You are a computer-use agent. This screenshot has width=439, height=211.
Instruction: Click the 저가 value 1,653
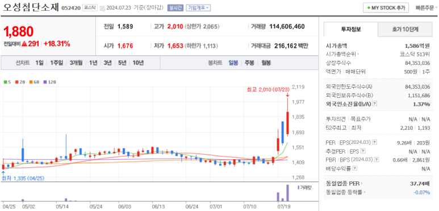(175, 46)
